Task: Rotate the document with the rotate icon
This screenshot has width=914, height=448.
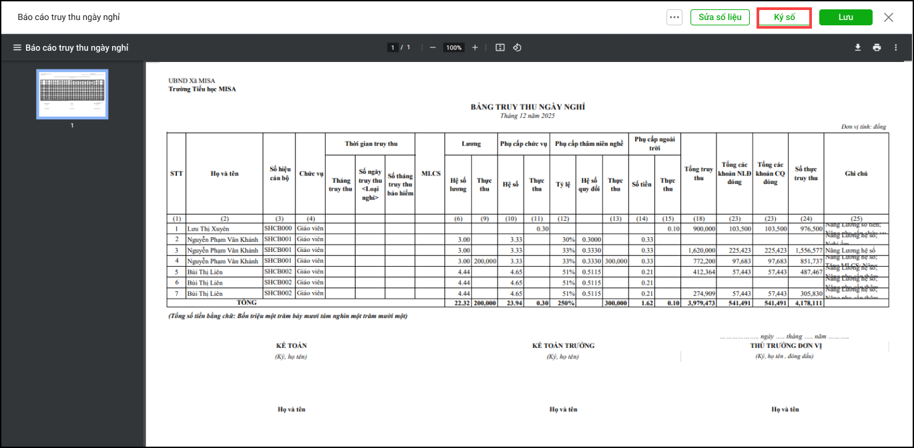Action: tap(517, 48)
